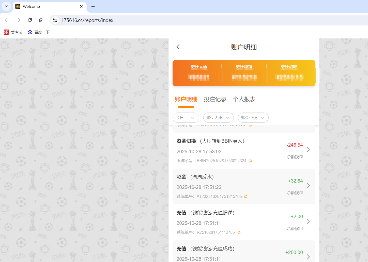Expand the 彩金 周周反水 record chevron
The width and height of the screenshot is (368, 262).
(x=308, y=185)
